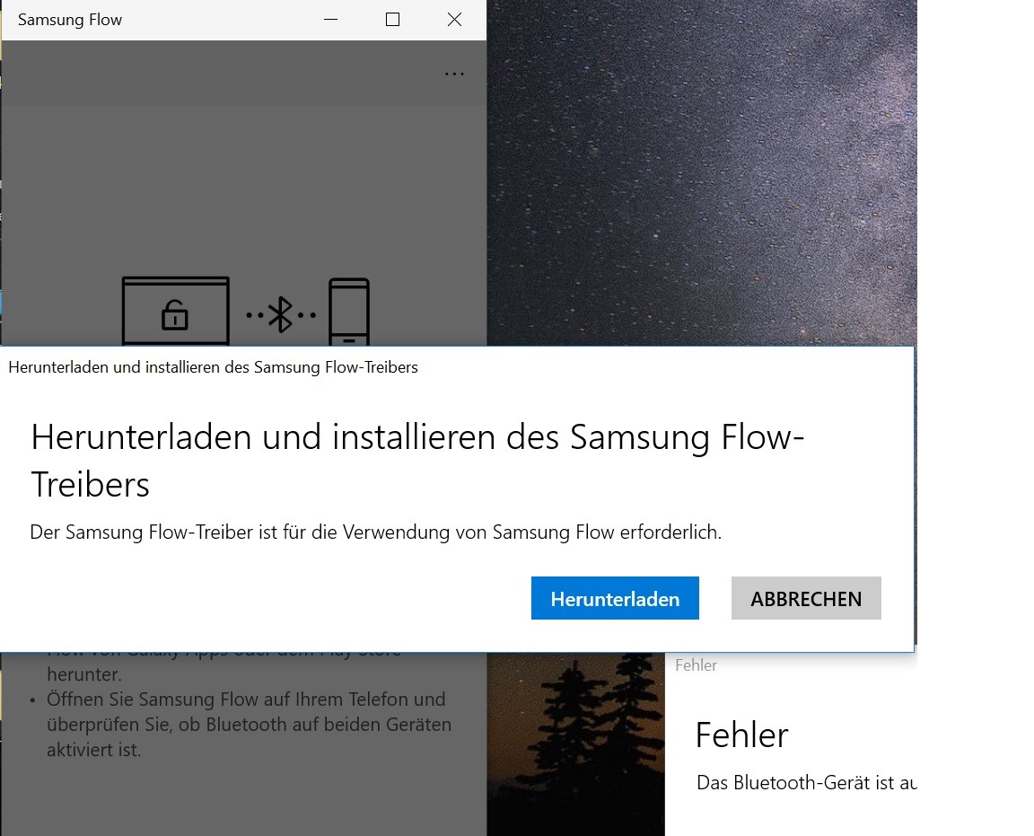Image resolution: width=1034 pixels, height=836 pixels.
Task: Click the 'Samsung Flow' window title
Action: click(x=70, y=20)
